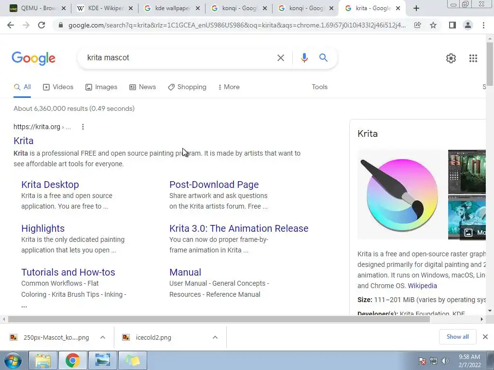This screenshot has height=370, width=494.
Task: Click Show all downloads button
Action: (x=457, y=337)
